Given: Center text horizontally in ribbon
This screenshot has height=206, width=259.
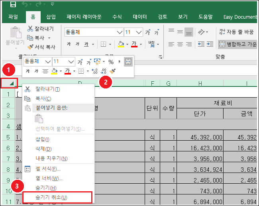Looking at the screenshot, I should tap(180, 44).
